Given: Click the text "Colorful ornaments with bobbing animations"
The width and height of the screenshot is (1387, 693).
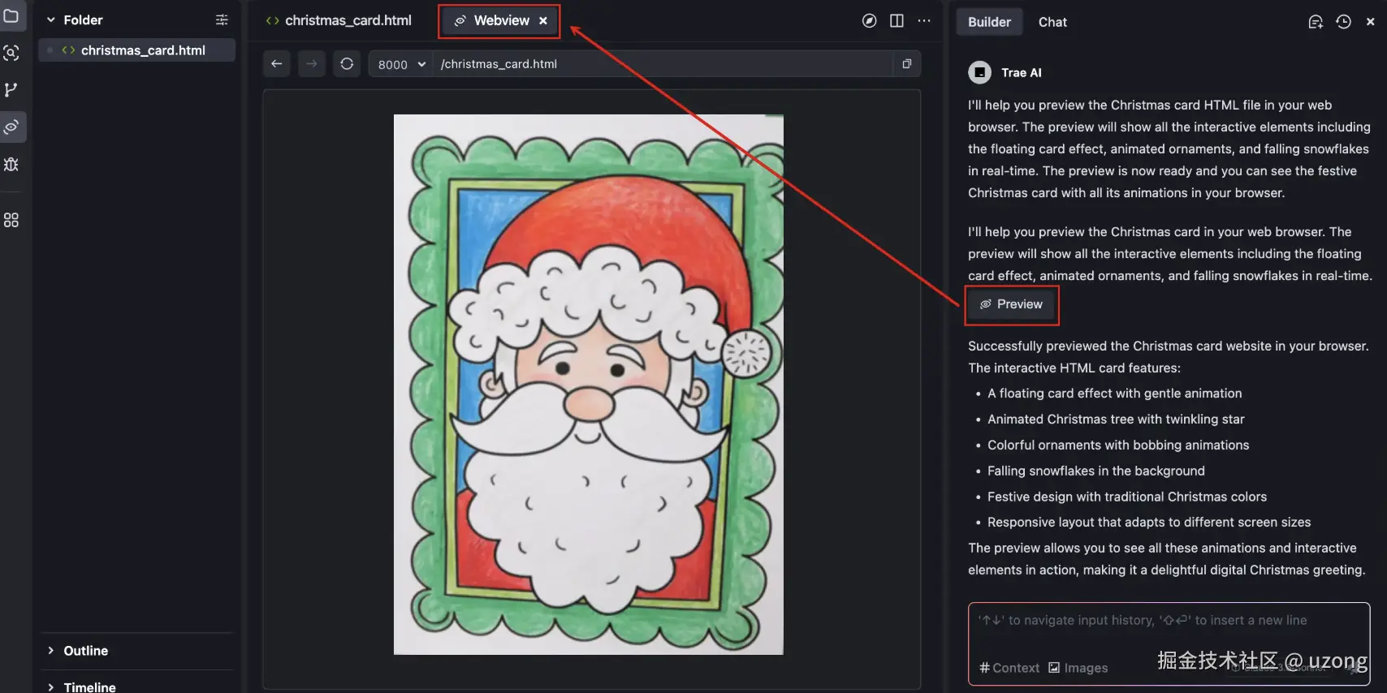Looking at the screenshot, I should (1118, 445).
